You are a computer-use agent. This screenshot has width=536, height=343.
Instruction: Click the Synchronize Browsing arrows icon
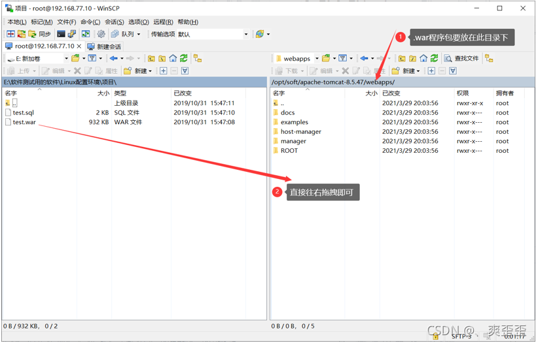22,34
